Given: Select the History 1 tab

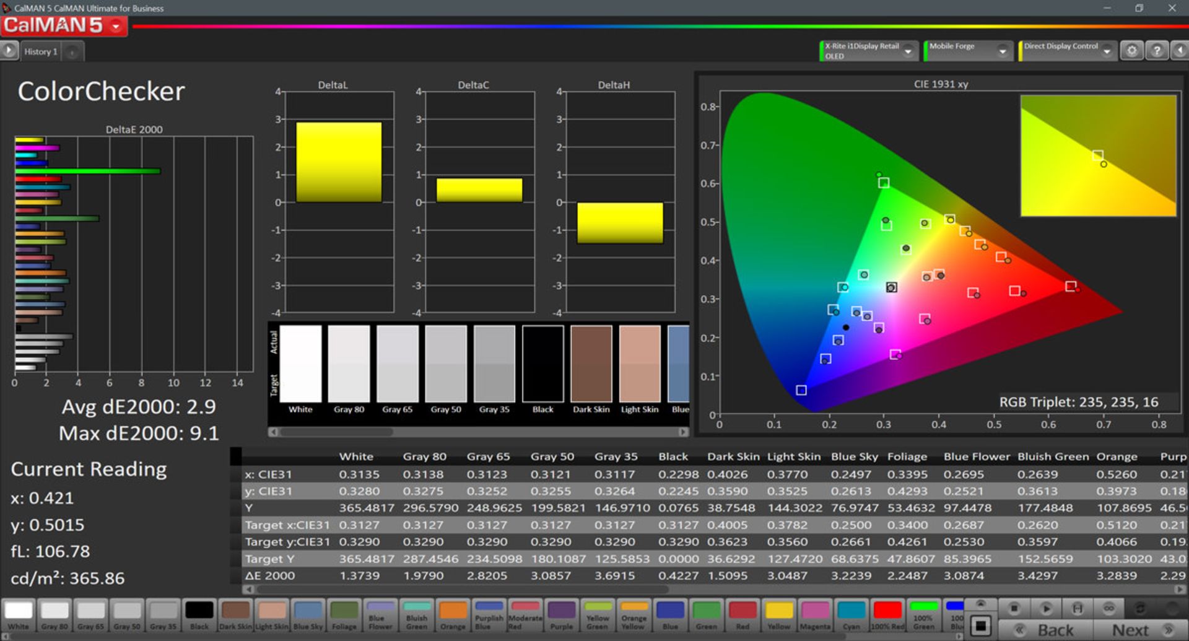Looking at the screenshot, I should [41, 51].
